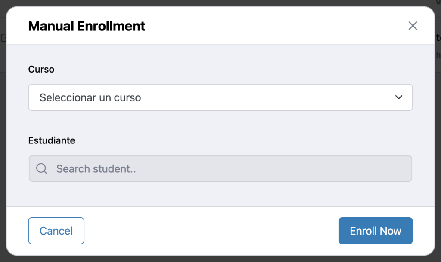
Task: Click the magnifier icon in student search
Action: coord(41,168)
